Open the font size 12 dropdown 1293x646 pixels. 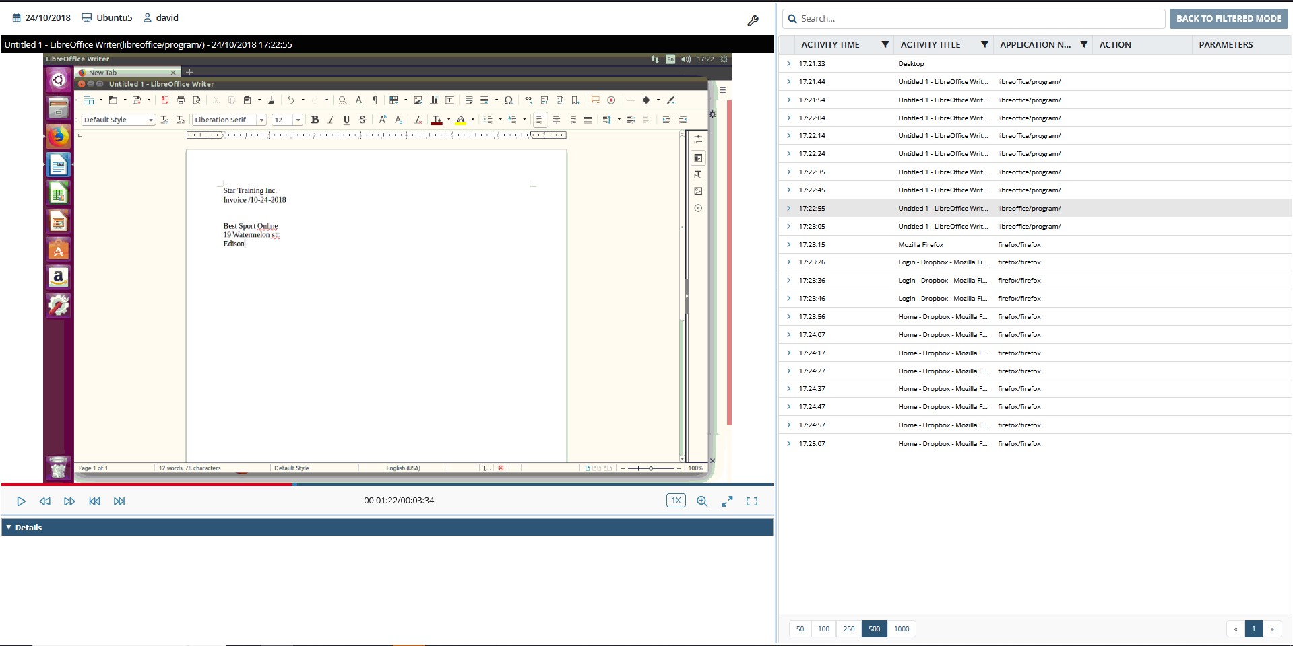click(x=298, y=120)
